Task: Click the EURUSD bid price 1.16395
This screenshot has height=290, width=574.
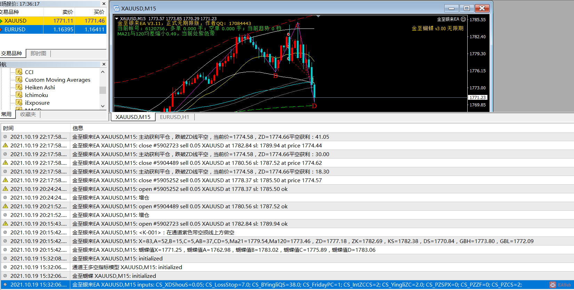Action: tap(63, 30)
